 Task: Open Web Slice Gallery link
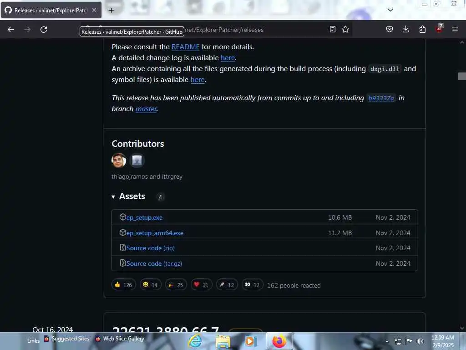pyautogui.click(x=120, y=339)
